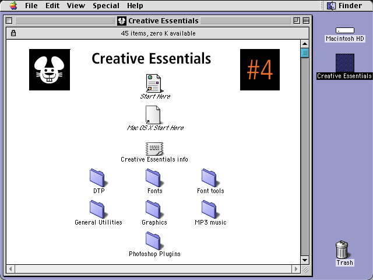This screenshot has height=280, width=373.
Task: Open the Help menu
Action: click(x=135, y=5)
